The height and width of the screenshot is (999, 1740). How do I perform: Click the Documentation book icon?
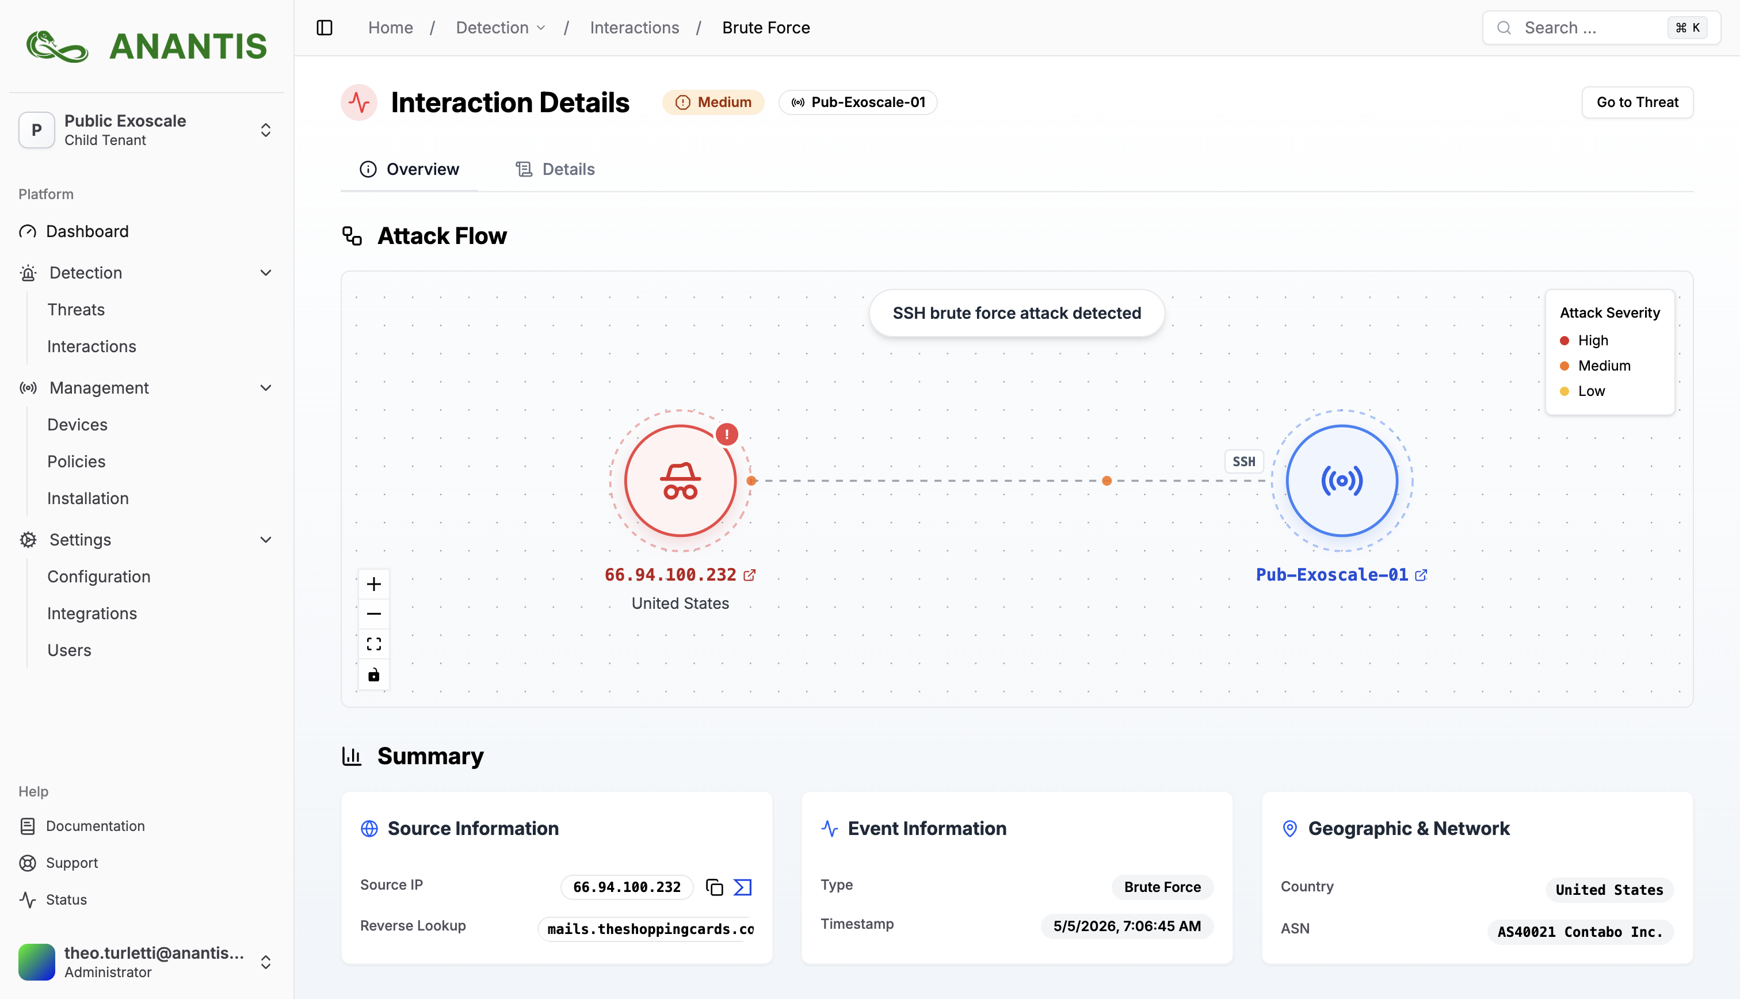pyautogui.click(x=28, y=826)
